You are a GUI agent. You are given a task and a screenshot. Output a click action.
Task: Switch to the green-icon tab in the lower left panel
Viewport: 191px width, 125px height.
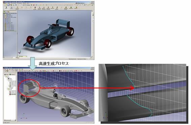(12, 74)
